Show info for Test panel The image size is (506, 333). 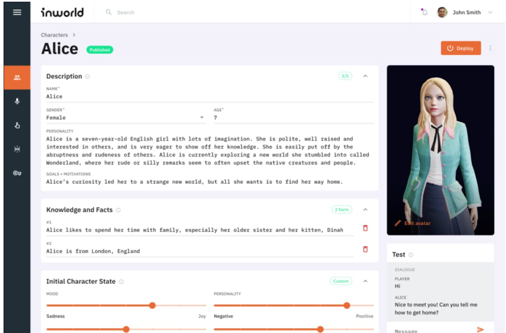tap(411, 255)
